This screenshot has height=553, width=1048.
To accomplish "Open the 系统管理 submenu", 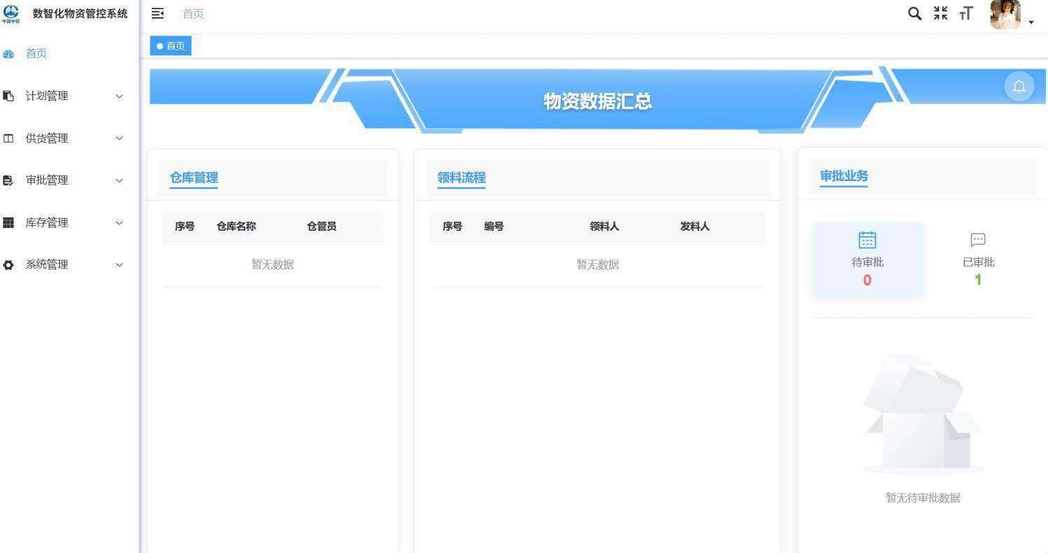I will [46, 264].
